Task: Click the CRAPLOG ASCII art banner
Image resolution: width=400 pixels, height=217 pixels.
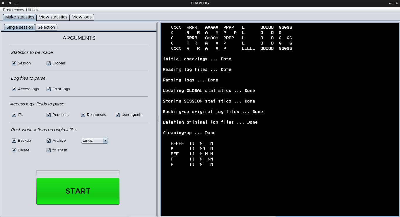Action: (x=231, y=38)
